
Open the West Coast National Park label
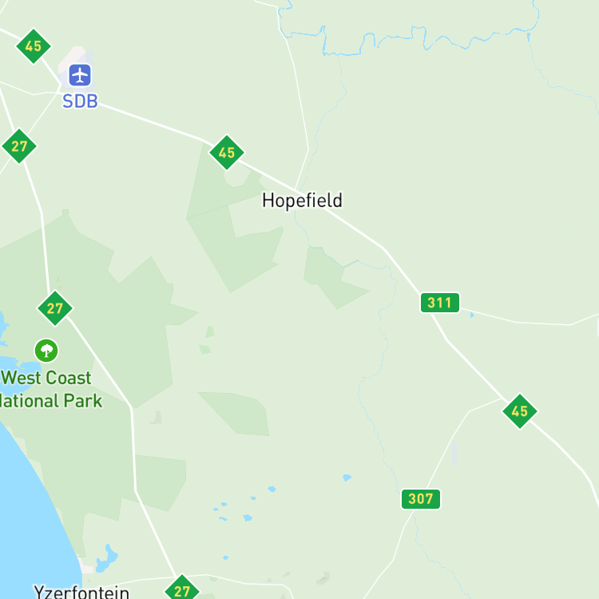[51, 389]
